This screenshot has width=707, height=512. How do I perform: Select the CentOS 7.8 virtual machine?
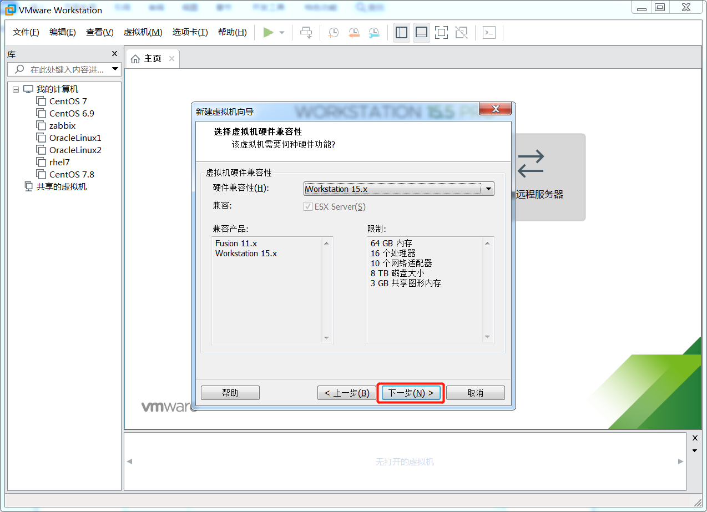[72, 175]
